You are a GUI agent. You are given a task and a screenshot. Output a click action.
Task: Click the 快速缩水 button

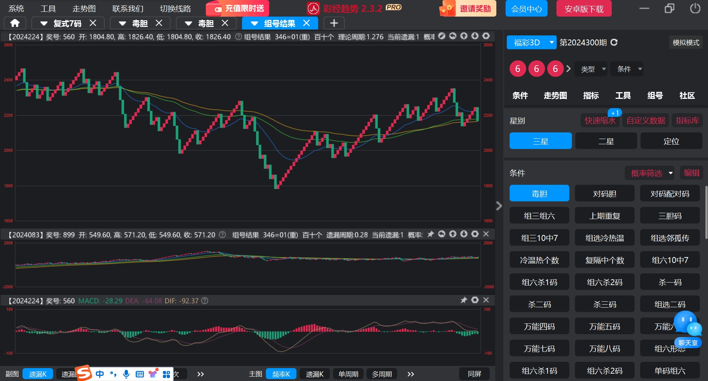click(x=600, y=120)
